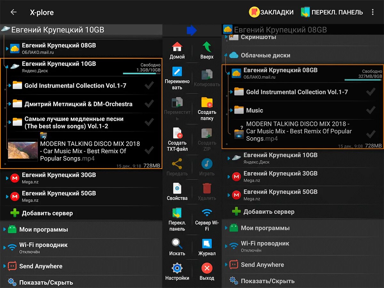
Task: Open Send Anywhere in right pane
Action: click(x=303, y=265)
